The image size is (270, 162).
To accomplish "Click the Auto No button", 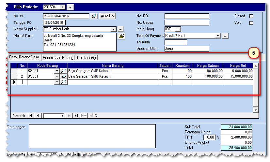I will pos(107,16).
